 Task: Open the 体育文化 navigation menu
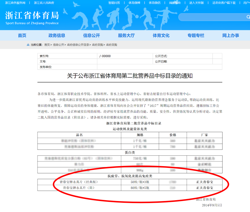coord(161,35)
